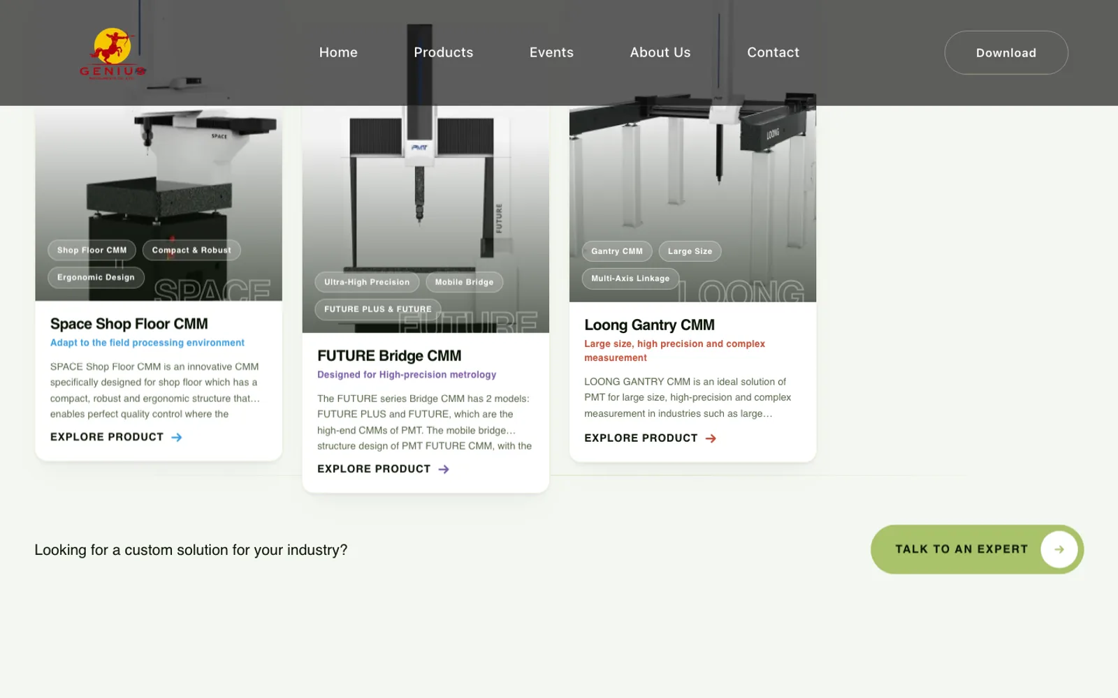Open the Products menu item
The height and width of the screenshot is (698, 1118).
[443, 52]
